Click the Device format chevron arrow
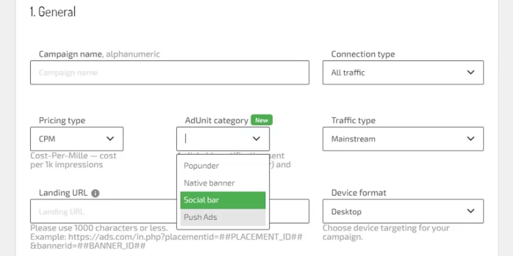Viewport: 513px width, 256px height. 470,211
